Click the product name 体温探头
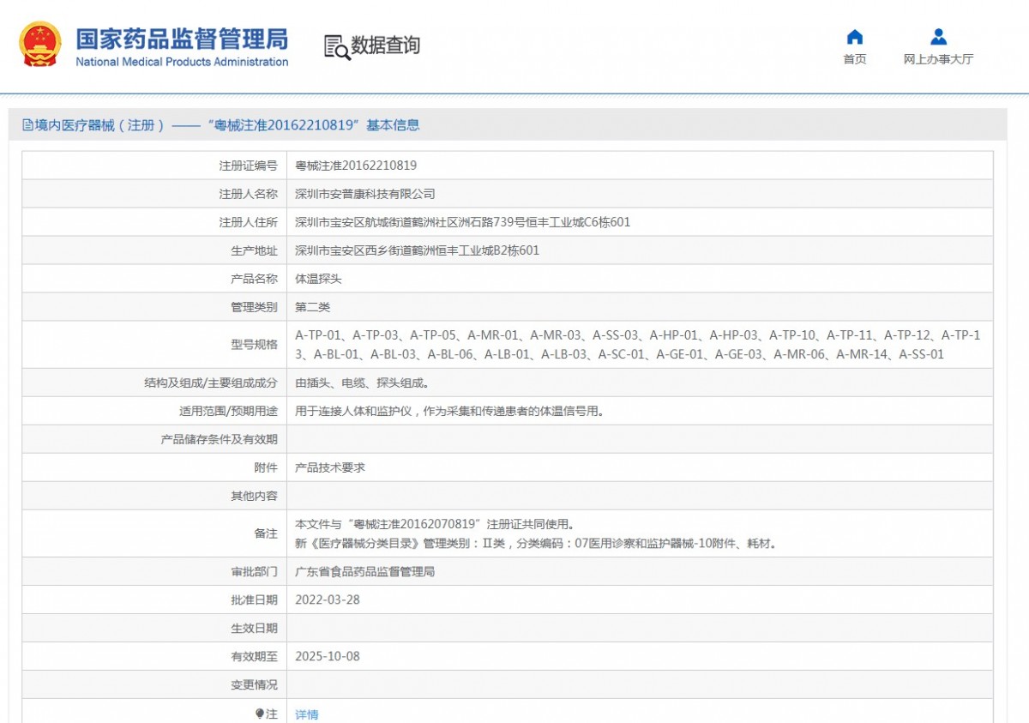 click(x=318, y=279)
